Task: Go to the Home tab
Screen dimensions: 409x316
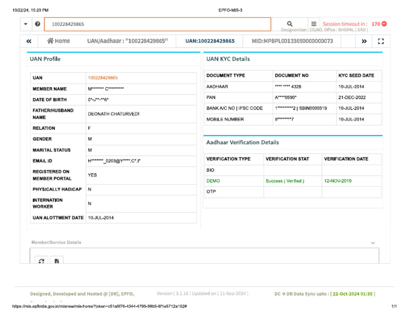Action: pyautogui.click(x=59, y=41)
